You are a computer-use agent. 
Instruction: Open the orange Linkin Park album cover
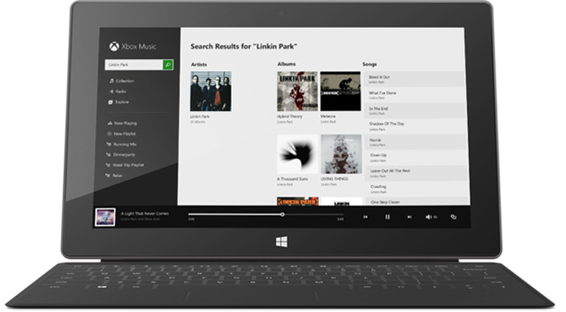(x=298, y=201)
